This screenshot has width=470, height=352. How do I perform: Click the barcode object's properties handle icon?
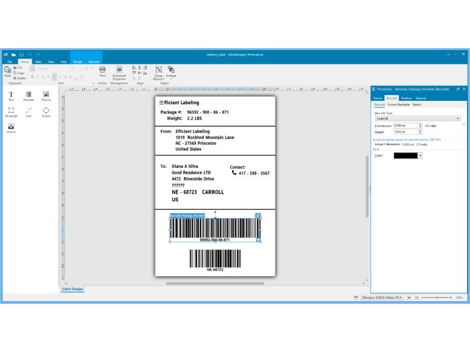pos(258,215)
